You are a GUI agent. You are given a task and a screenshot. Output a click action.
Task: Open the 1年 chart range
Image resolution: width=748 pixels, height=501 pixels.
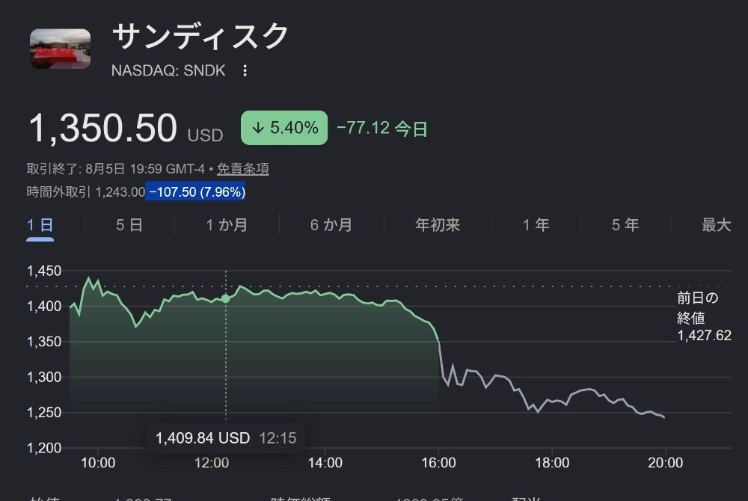point(536,225)
